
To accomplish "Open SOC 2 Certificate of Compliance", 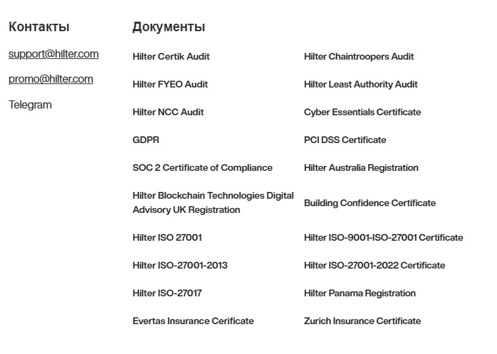I will click(x=202, y=168).
